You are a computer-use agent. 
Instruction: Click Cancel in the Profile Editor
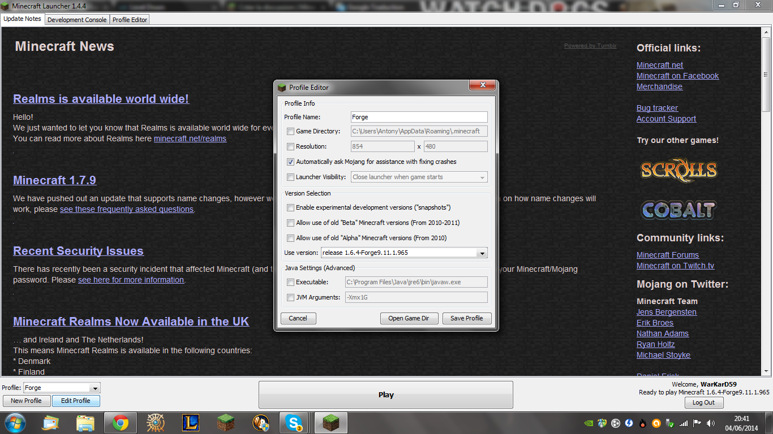(298, 318)
